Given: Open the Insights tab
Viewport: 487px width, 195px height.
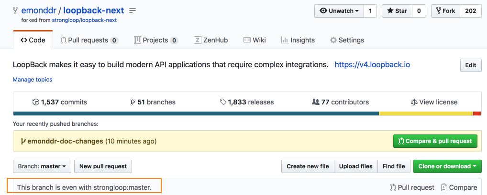Looking at the screenshot, I should [x=298, y=40].
